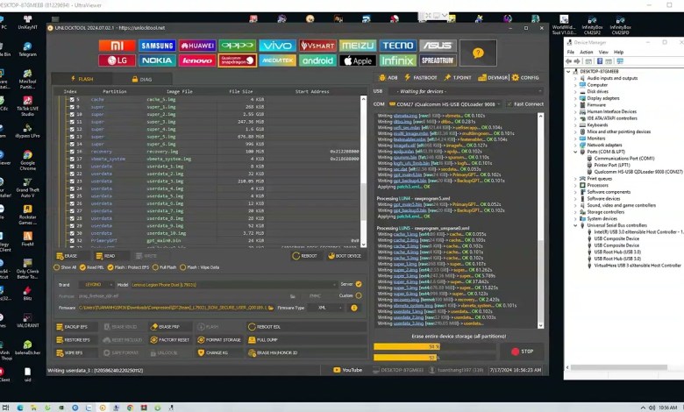Click the Xiaomi MI logo tile
Screen dimensions: 684x412
(118, 46)
